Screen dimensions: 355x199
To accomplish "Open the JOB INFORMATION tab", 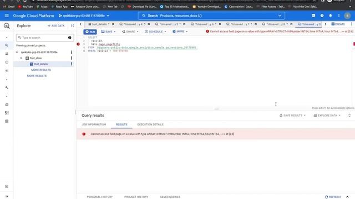I will pyautogui.click(x=94, y=124).
